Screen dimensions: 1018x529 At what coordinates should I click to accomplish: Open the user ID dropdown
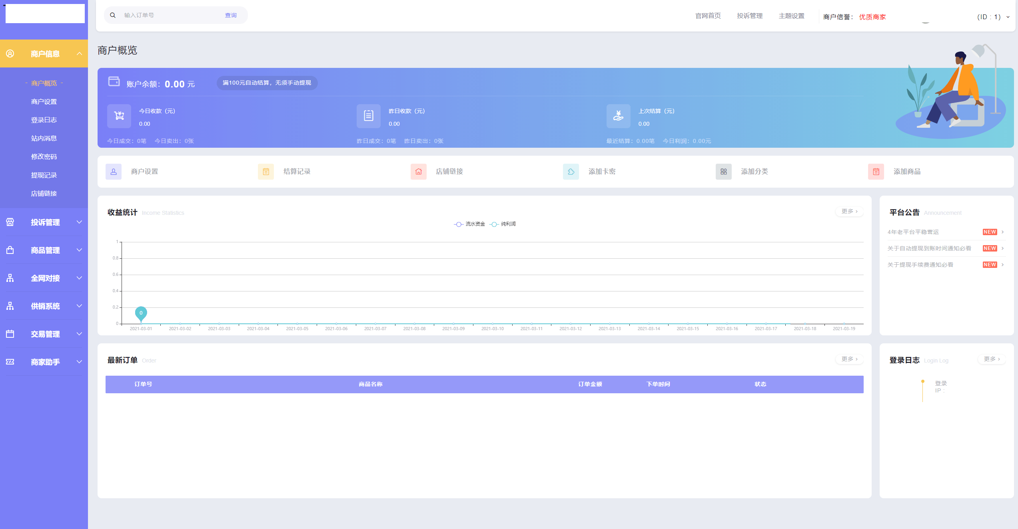pos(993,17)
